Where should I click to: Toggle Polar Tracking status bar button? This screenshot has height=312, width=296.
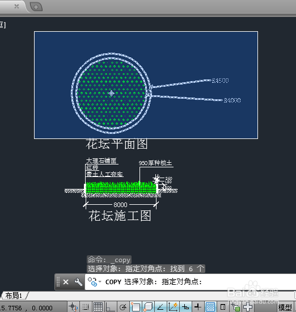click(x=123, y=307)
